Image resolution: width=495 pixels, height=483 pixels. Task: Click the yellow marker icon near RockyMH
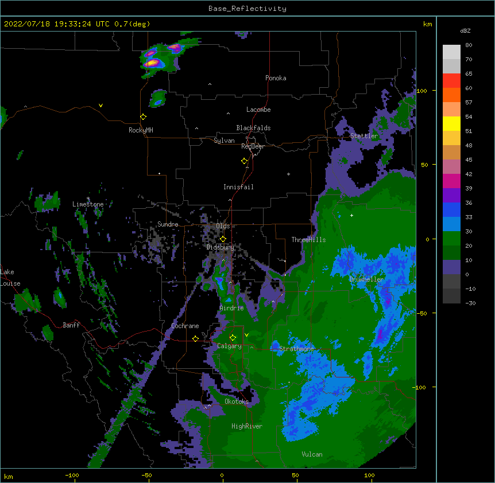[144, 117]
